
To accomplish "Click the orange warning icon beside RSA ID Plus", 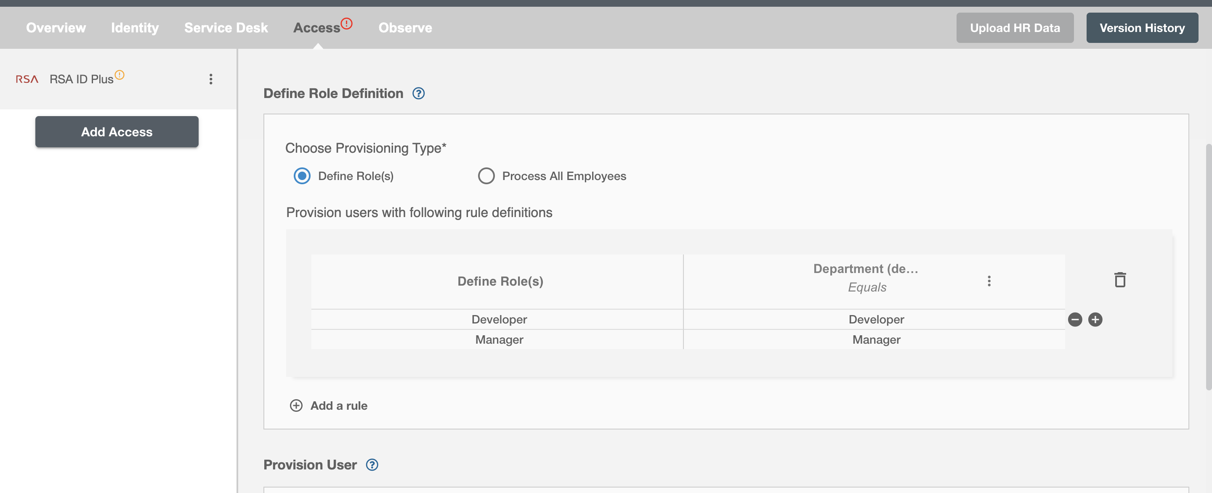I will tap(120, 75).
